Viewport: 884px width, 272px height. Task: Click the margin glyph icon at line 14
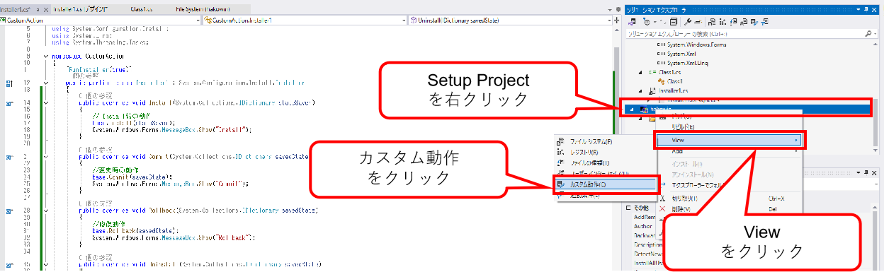pyautogui.click(x=9, y=103)
